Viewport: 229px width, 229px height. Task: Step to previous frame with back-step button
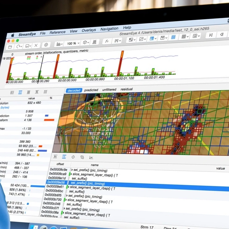221,34
